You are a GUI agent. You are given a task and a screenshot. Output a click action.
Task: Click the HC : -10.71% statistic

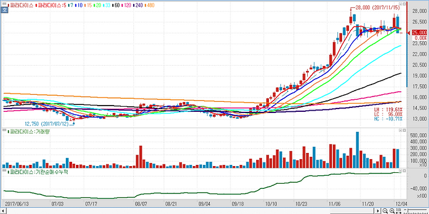pyautogui.click(x=388, y=119)
